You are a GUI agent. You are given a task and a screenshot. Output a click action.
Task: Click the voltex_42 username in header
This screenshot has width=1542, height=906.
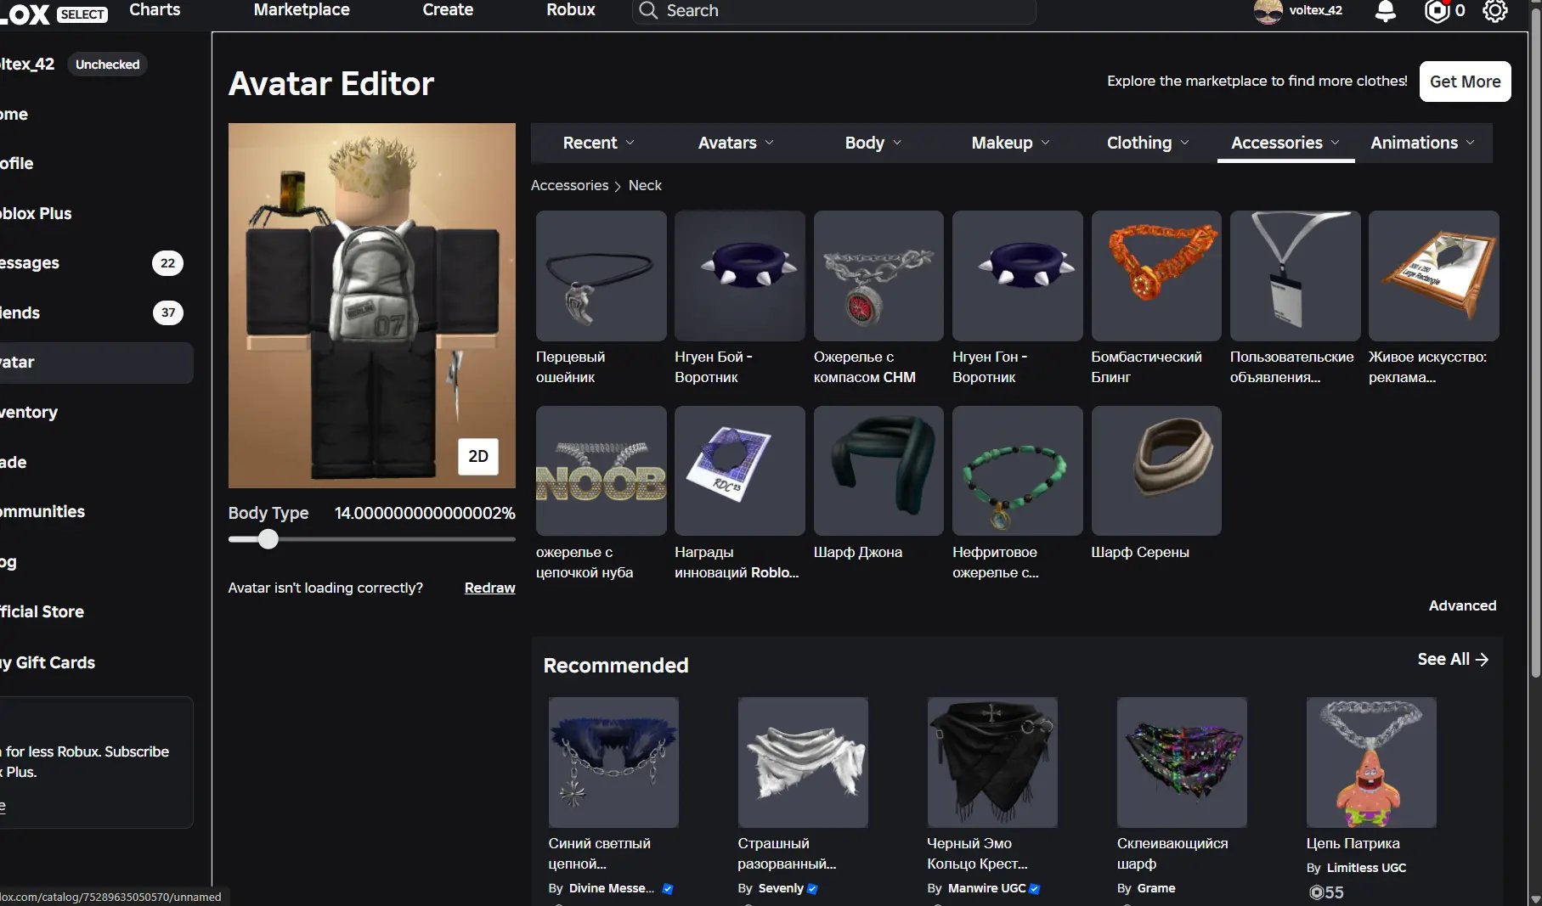[x=1315, y=10]
